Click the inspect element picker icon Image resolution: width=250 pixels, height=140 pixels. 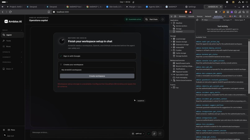click(172, 16)
